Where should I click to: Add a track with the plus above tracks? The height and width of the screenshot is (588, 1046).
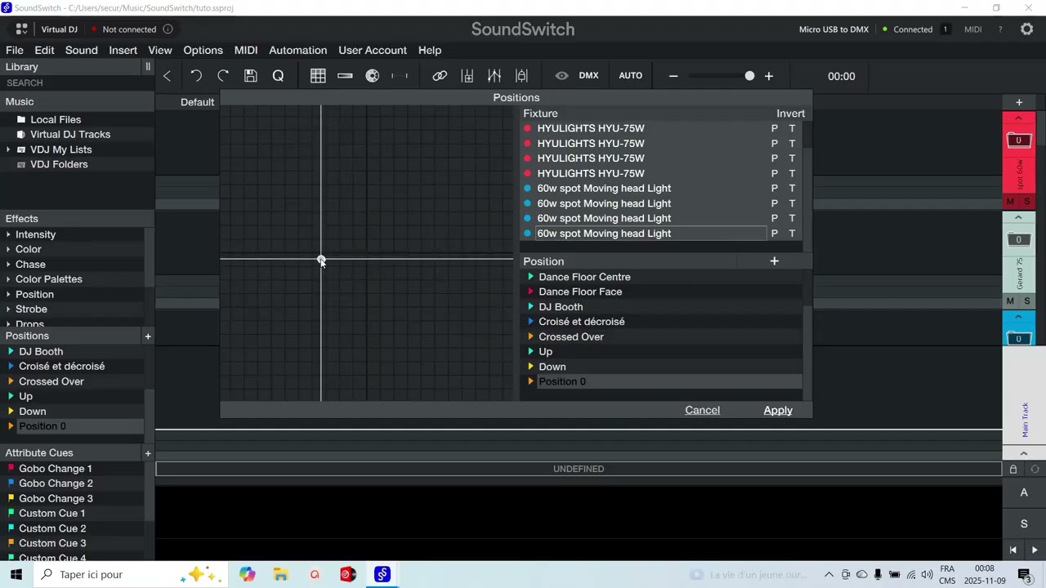pyautogui.click(x=1019, y=102)
